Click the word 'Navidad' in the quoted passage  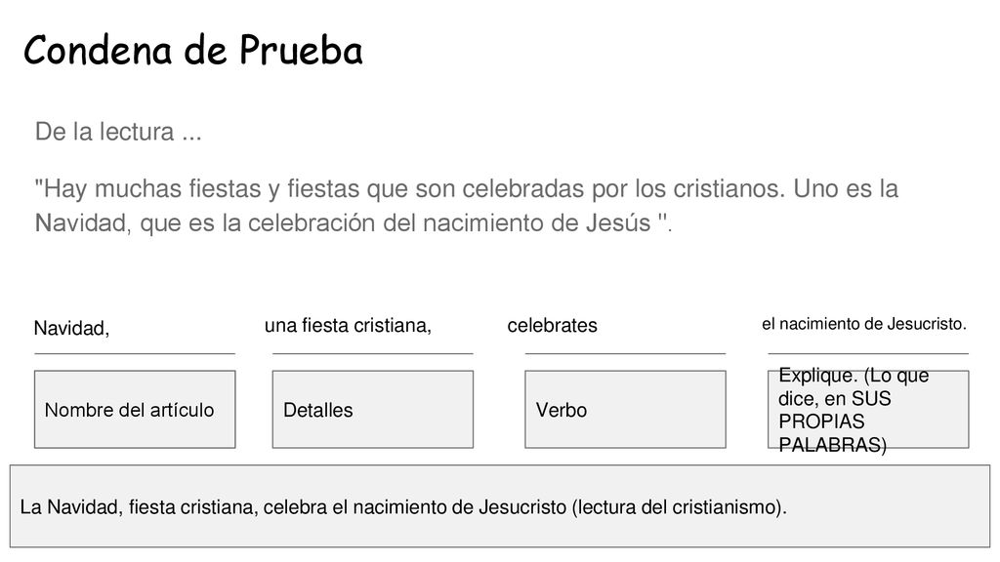(x=80, y=223)
